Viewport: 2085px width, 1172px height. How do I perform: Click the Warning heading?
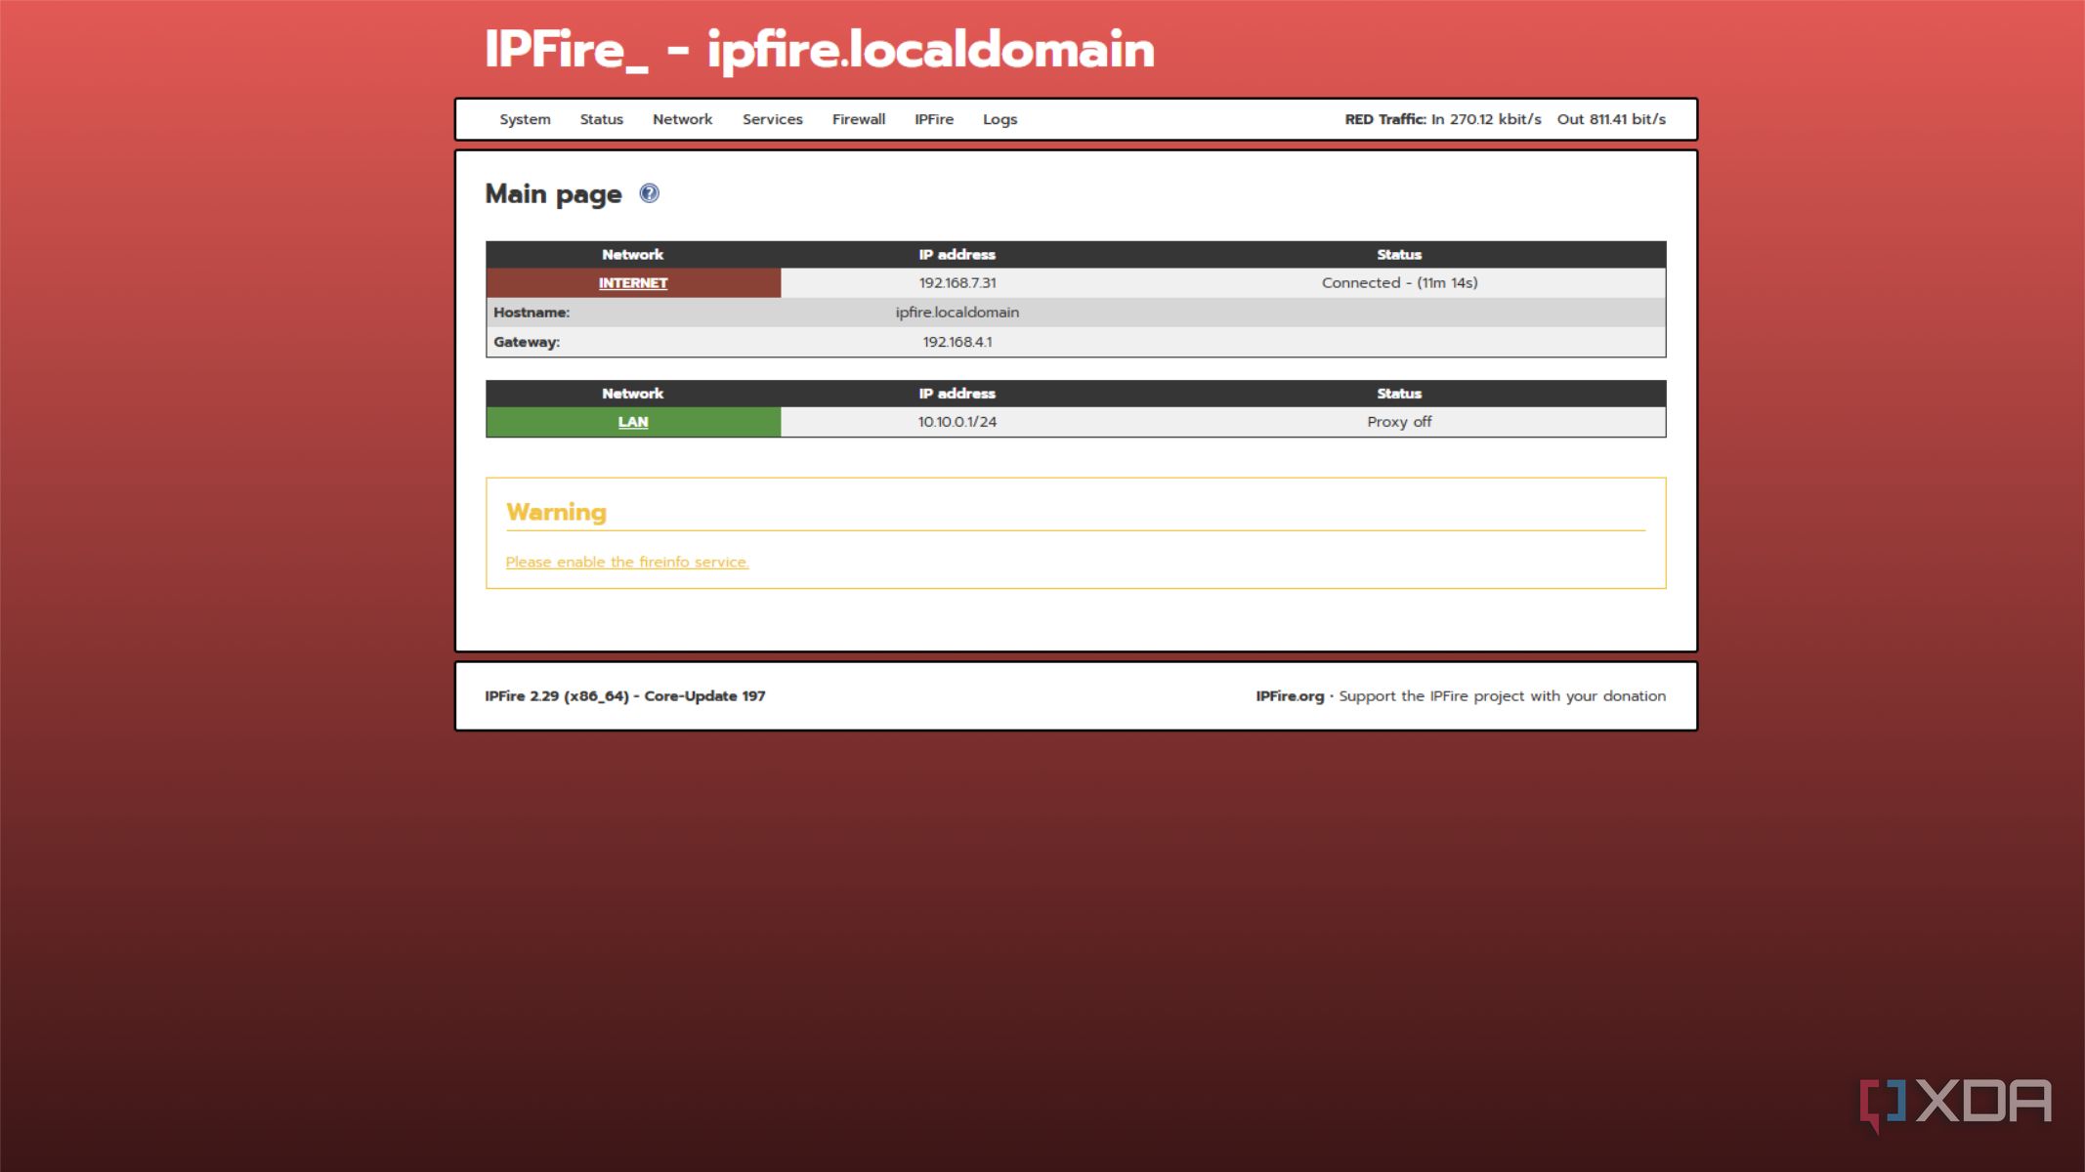[556, 512]
